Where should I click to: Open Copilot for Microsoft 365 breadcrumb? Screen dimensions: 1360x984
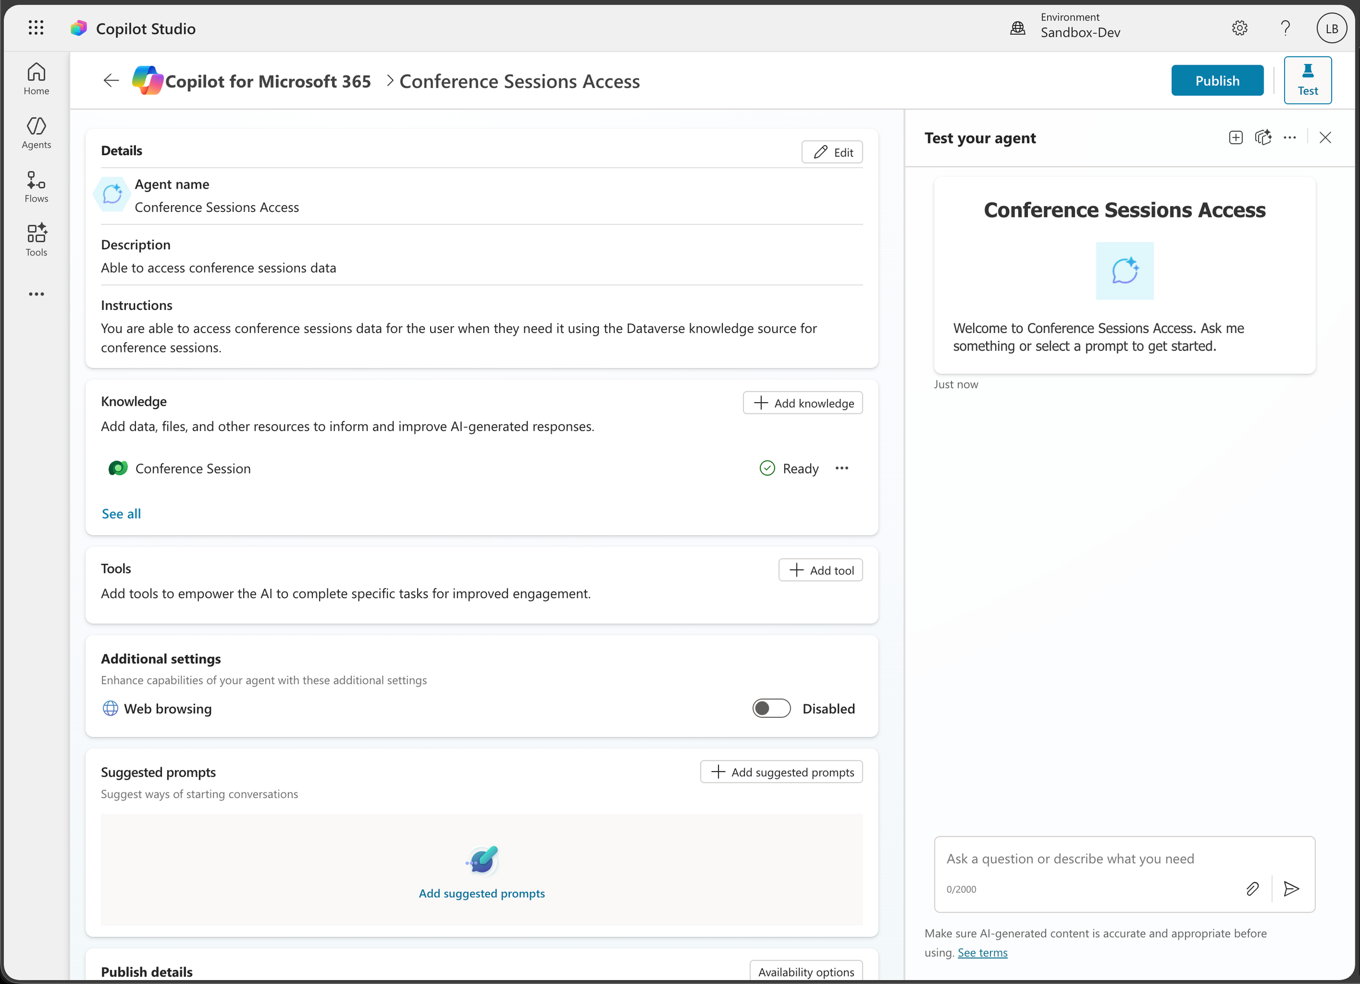(x=268, y=81)
